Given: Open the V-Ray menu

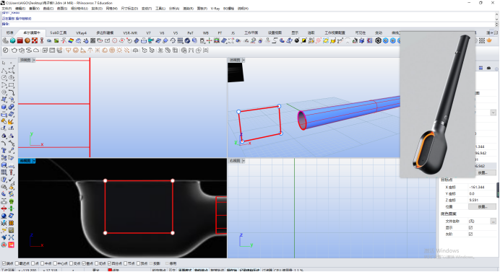Looking at the screenshot, I should 215,9.
